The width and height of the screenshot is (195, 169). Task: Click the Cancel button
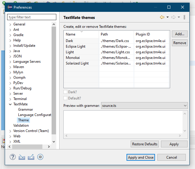point(172,157)
